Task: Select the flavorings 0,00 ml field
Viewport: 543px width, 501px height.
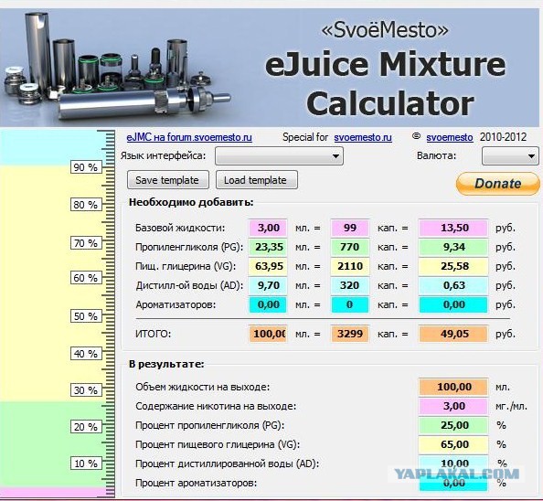Action: tap(268, 304)
